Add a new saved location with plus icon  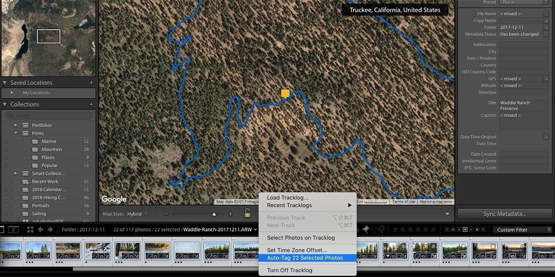(91, 83)
